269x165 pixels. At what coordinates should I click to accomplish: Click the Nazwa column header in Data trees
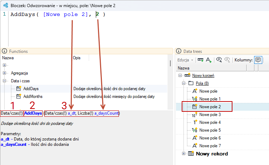point(183,68)
